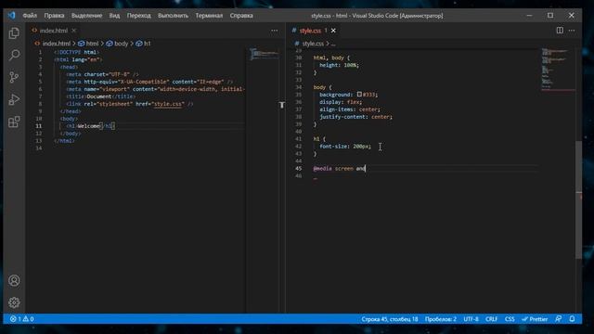Open the Search view in activity bar
The width and height of the screenshot is (594, 334).
tap(14, 56)
